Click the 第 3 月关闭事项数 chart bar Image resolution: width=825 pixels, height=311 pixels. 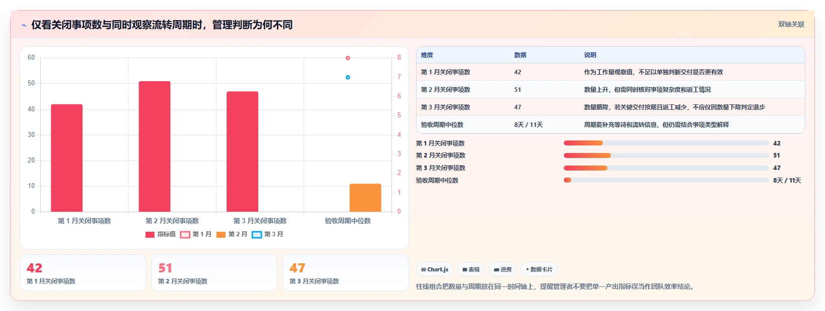[x=242, y=151]
